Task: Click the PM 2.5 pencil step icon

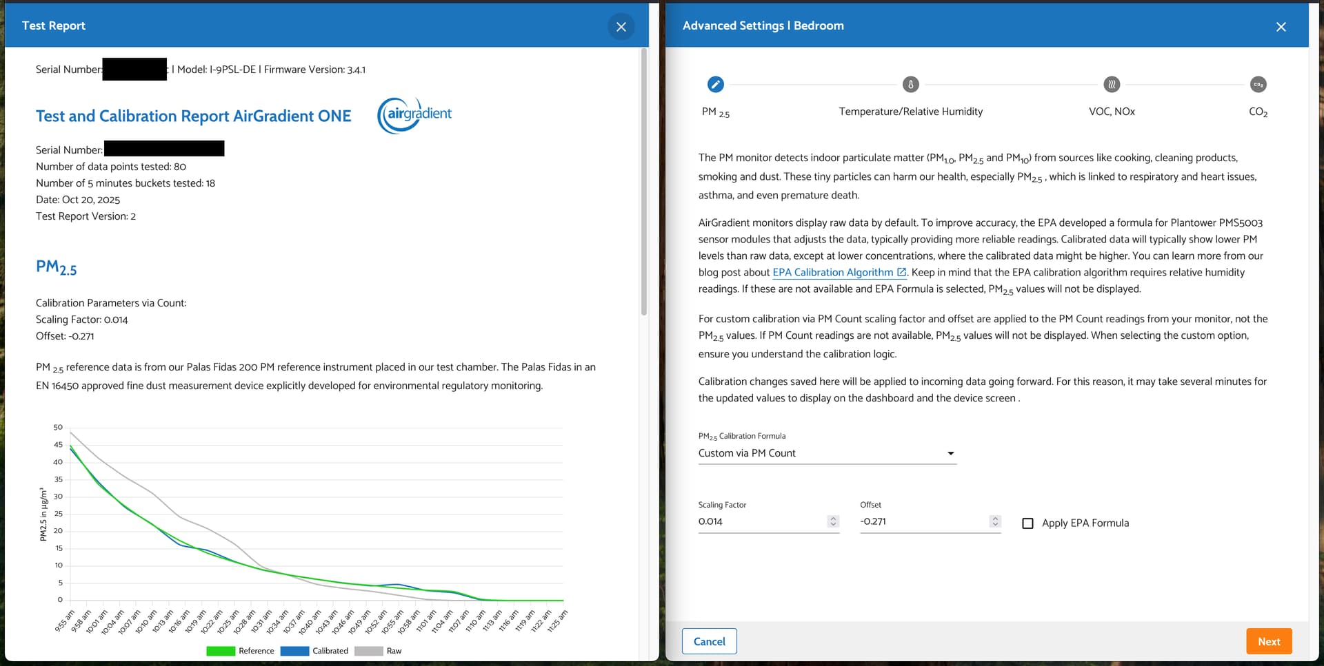Action: (x=715, y=85)
